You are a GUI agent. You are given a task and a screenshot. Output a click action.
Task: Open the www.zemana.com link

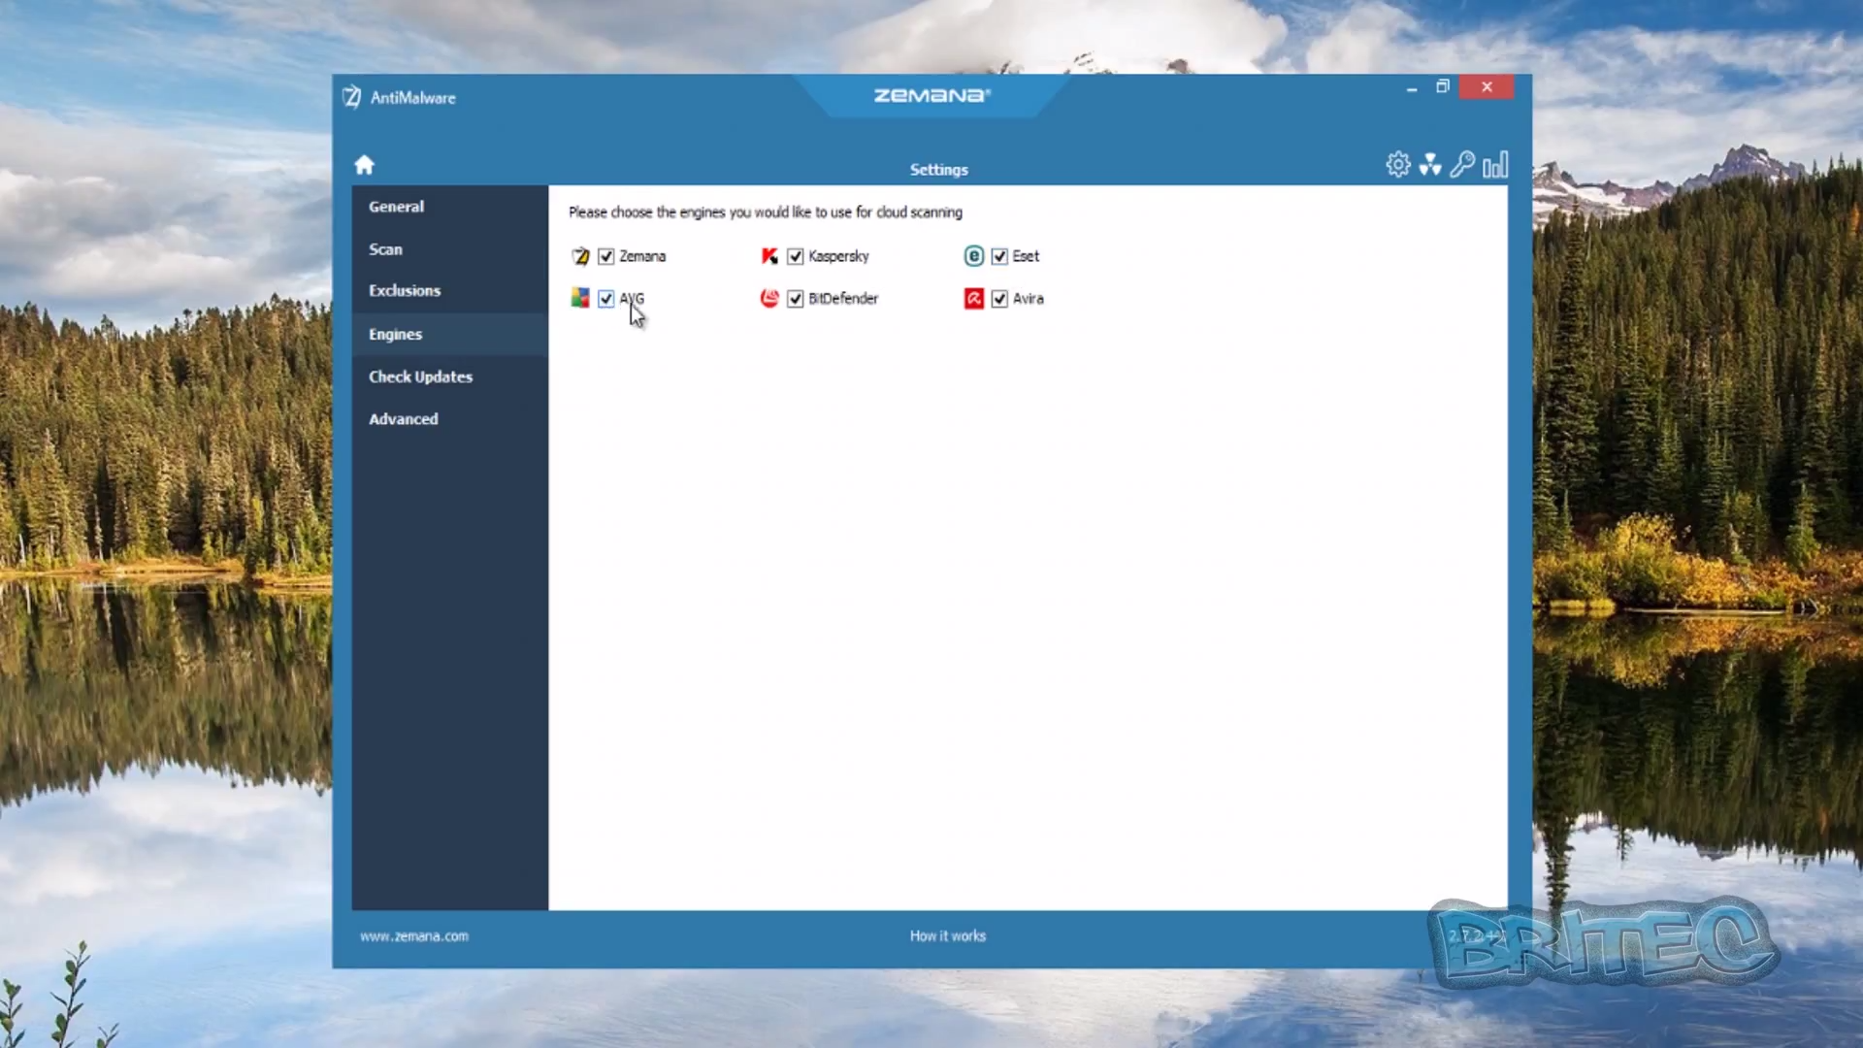click(414, 936)
